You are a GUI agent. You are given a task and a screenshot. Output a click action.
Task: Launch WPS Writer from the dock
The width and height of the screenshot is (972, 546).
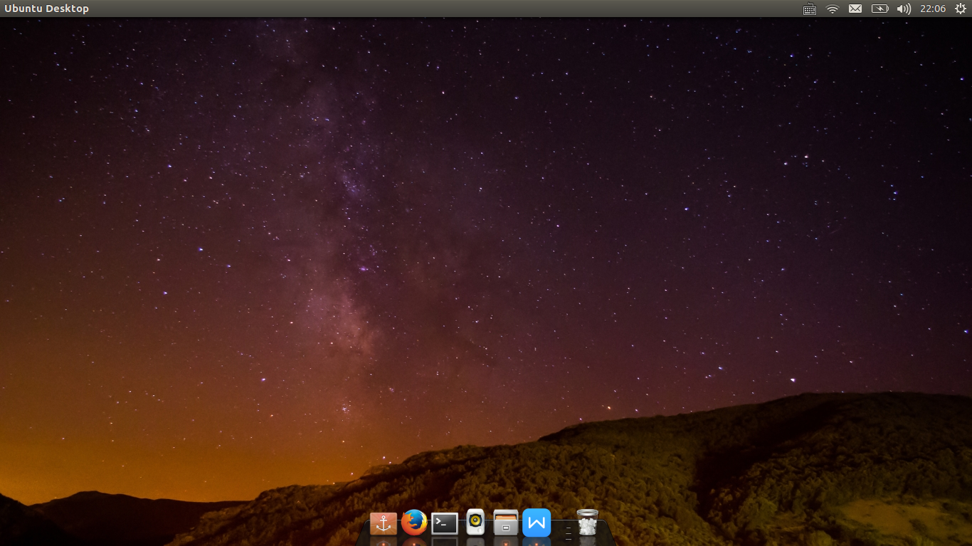(x=537, y=523)
